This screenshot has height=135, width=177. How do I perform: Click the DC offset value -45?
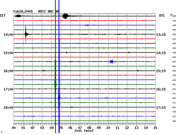174,16
